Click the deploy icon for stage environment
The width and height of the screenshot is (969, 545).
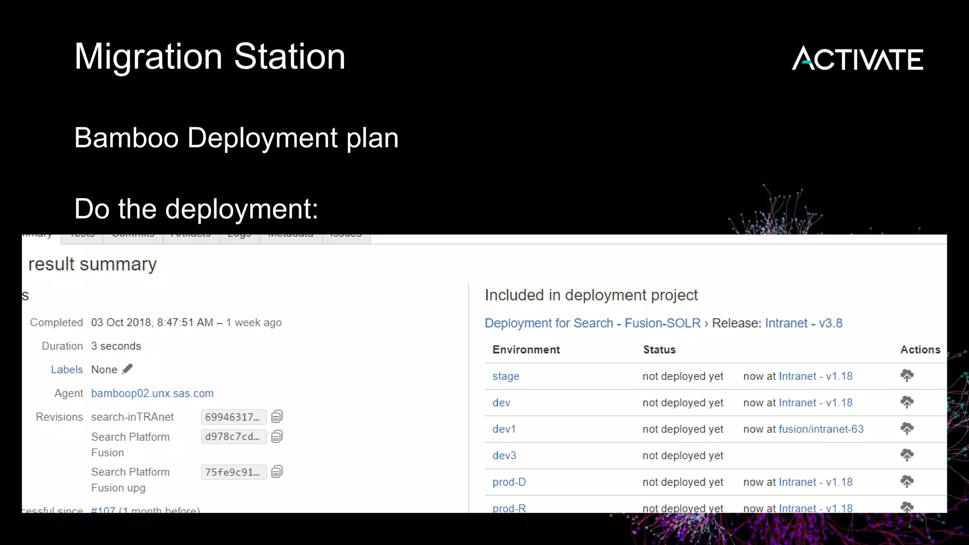(x=907, y=376)
